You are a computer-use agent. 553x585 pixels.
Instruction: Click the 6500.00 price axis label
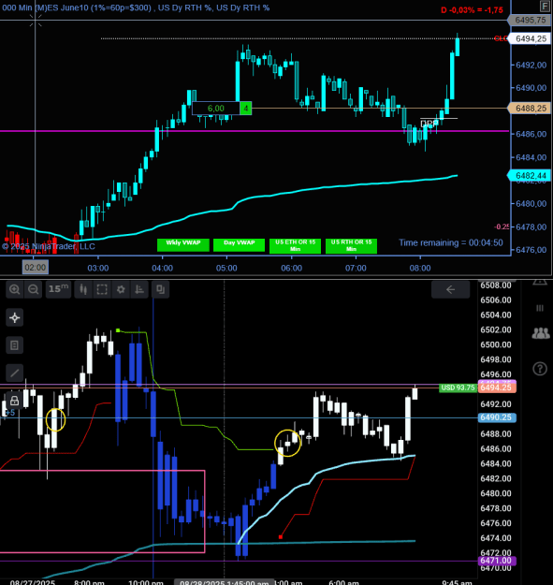[496, 344]
